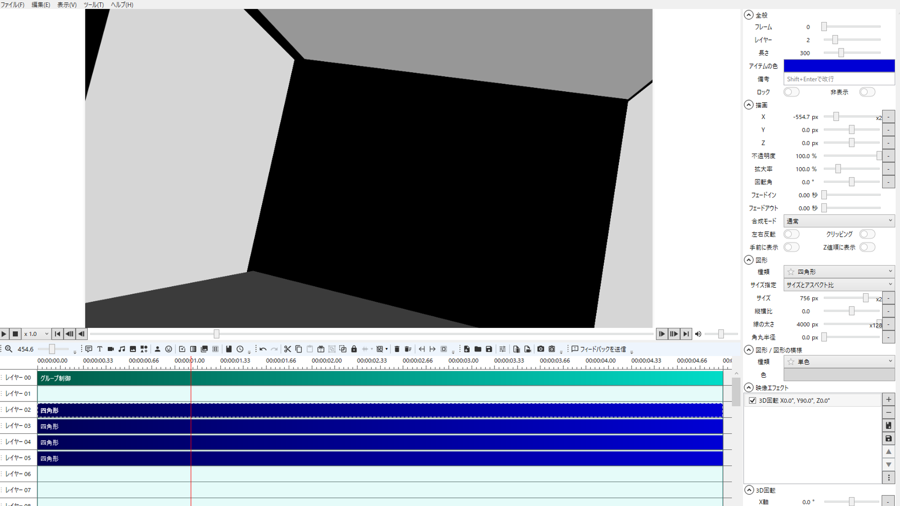This screenshot has width=900, height=506.
Task: Click the 備考 note input field
Action: tap(839, 79)
